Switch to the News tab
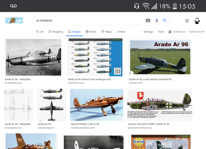This screenshot has height=149, width=206. pos(91,32)
